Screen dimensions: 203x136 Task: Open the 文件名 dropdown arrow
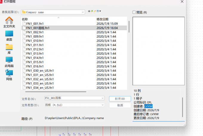[x=102, y=98]
